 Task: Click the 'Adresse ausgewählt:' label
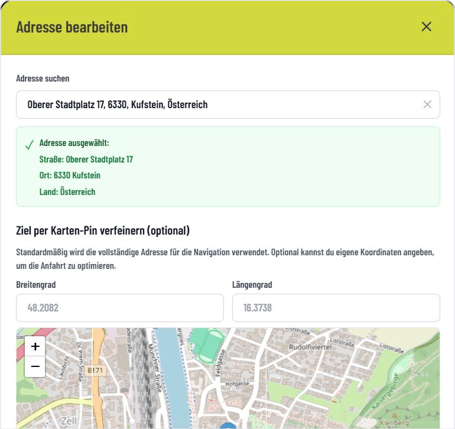[x=74, y=143]
